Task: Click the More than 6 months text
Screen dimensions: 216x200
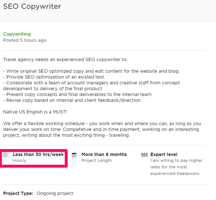Action: tap(104, 155)
